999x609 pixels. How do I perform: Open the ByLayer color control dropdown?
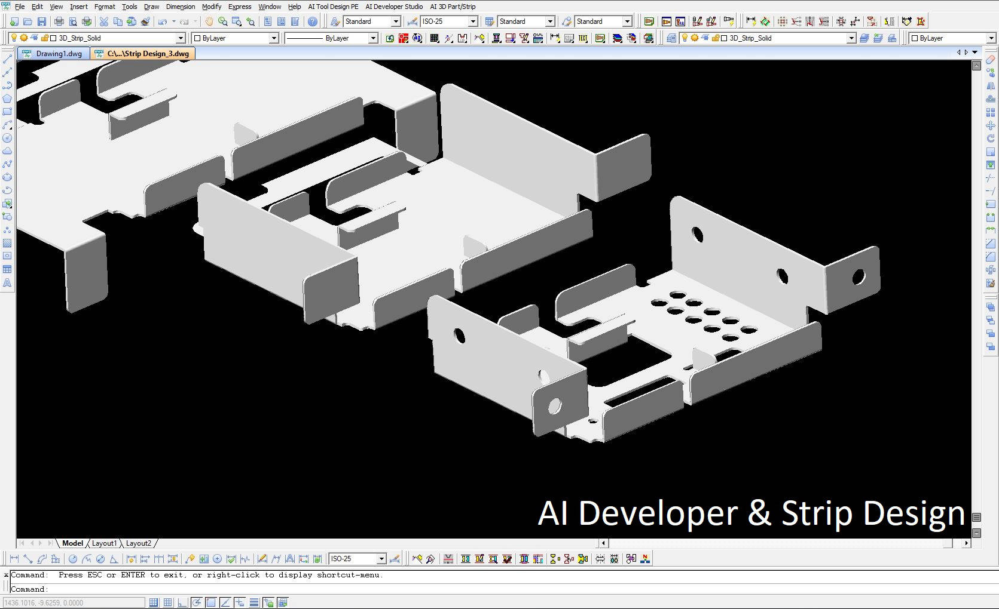[x=273, y=38]
